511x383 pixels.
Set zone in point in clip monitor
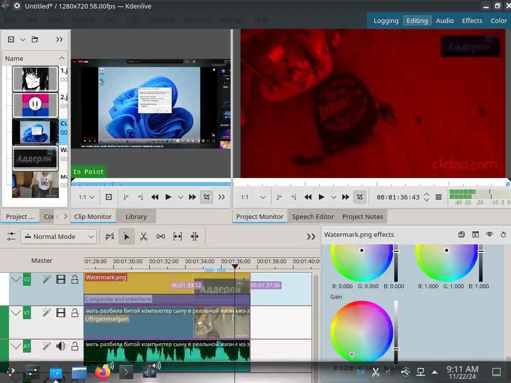tap(126, 197)
